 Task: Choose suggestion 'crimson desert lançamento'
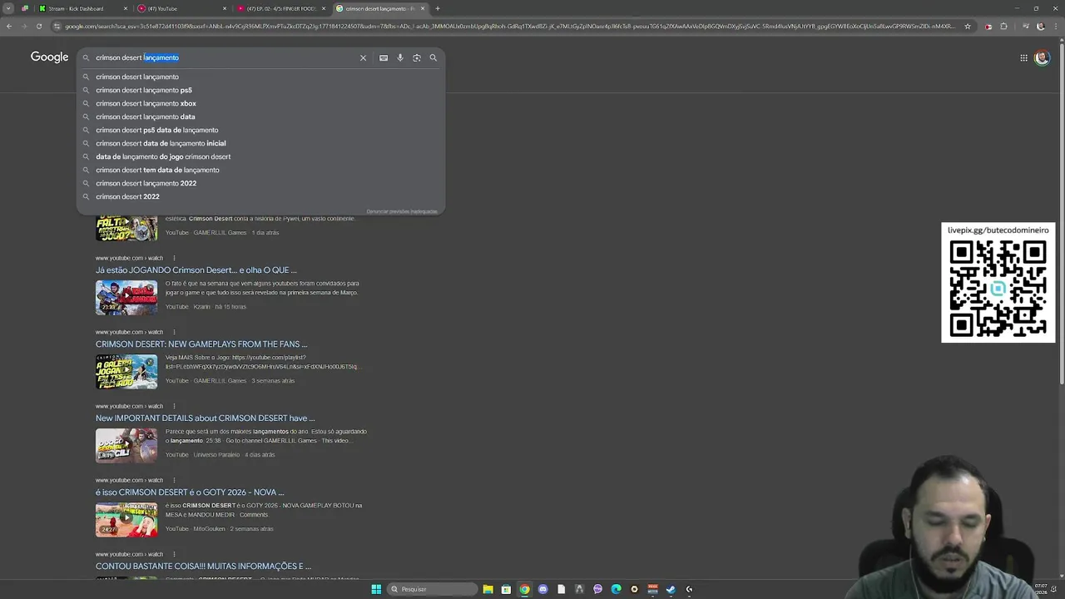(137, 77)
